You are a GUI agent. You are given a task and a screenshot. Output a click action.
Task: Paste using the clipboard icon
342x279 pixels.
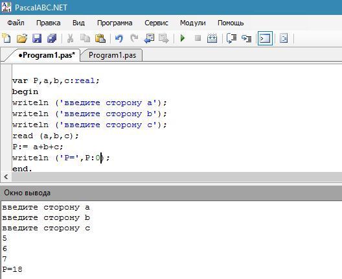coord(100,38)
